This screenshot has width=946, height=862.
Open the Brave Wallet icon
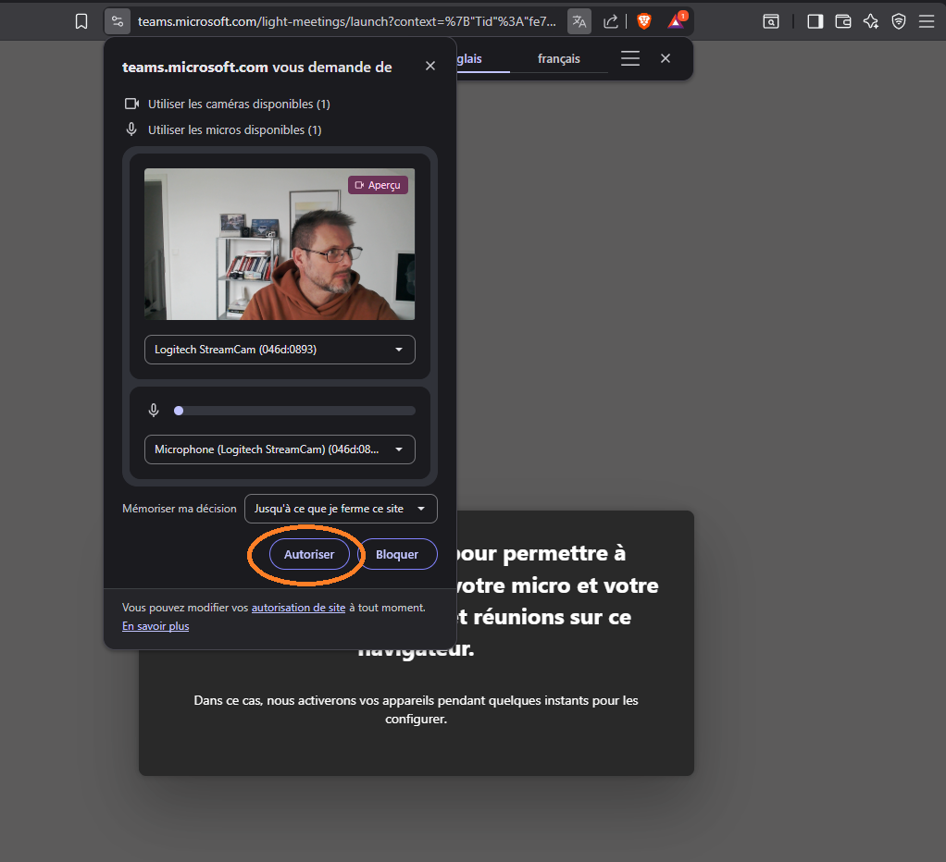(842, 21)
